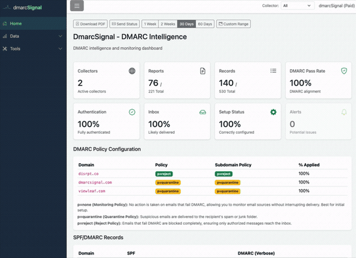Click the Tools wrench icon
This screenshot has height=258, width=356.
(x=5, y=49)
